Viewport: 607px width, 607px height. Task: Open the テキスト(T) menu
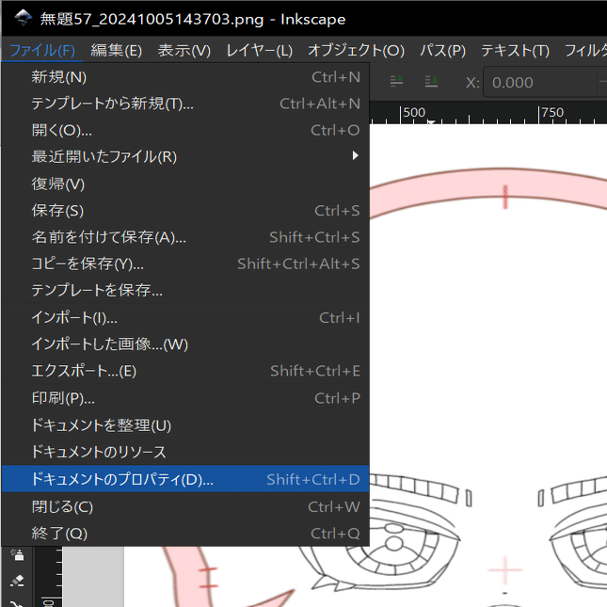coord(515,50)
